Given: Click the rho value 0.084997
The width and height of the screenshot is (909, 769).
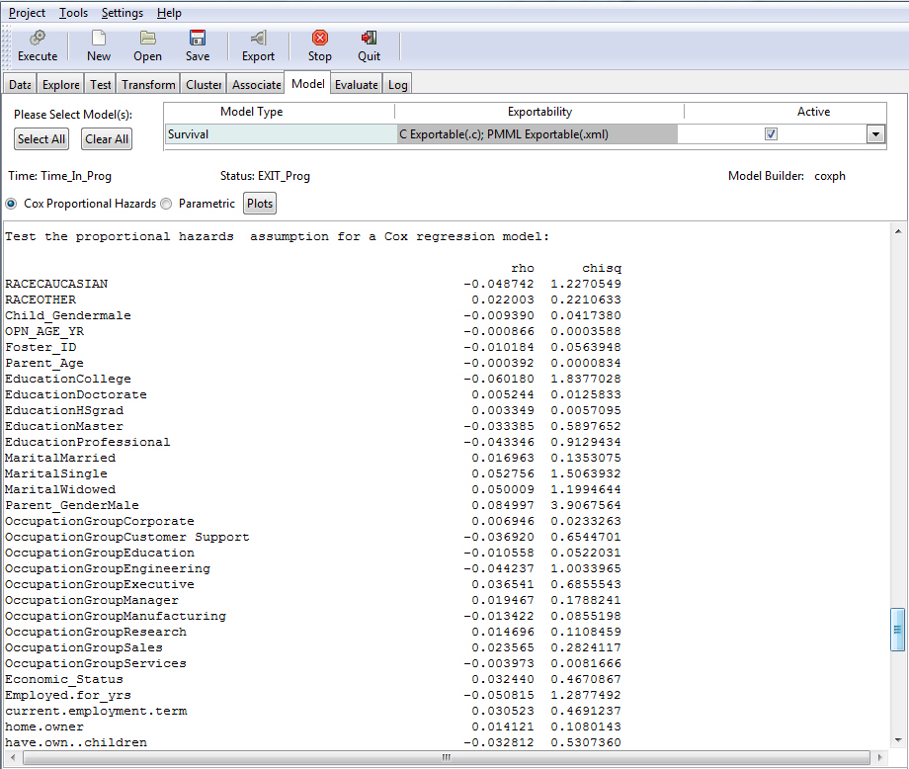Looking at the screenshot, I should tap(503, 506).
